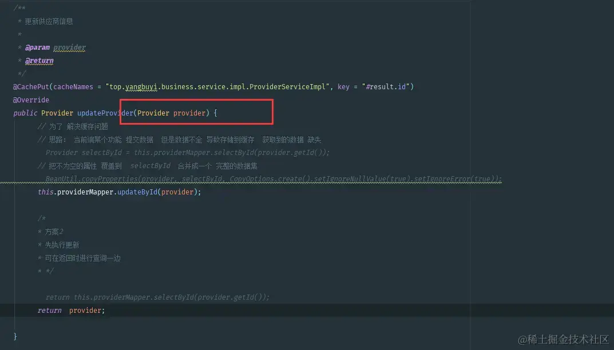Click the comment starting with 思路
Image resolution: width=614 pixels, height=350 pixels.
[x=179, y=140]
